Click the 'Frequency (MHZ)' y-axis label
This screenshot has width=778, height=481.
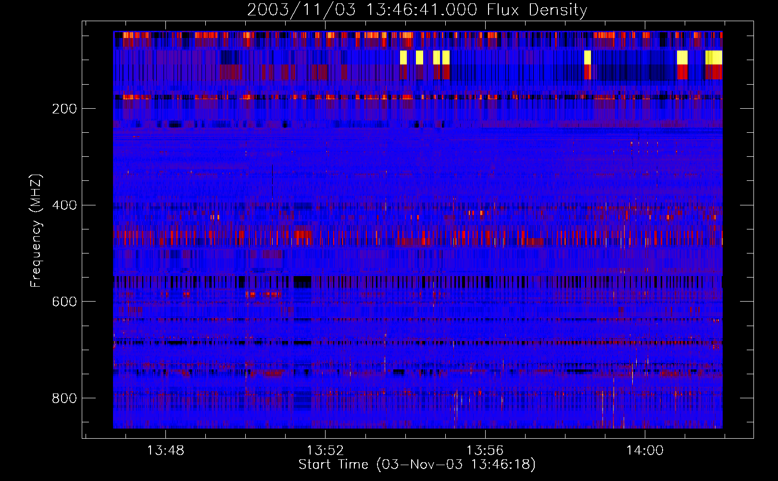36,230
